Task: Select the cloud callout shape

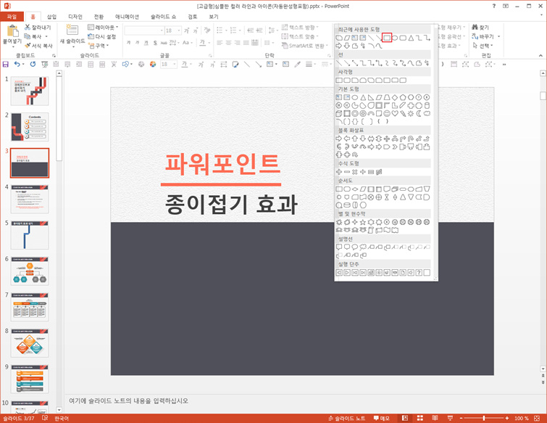Action: click(x=363, y=247)
